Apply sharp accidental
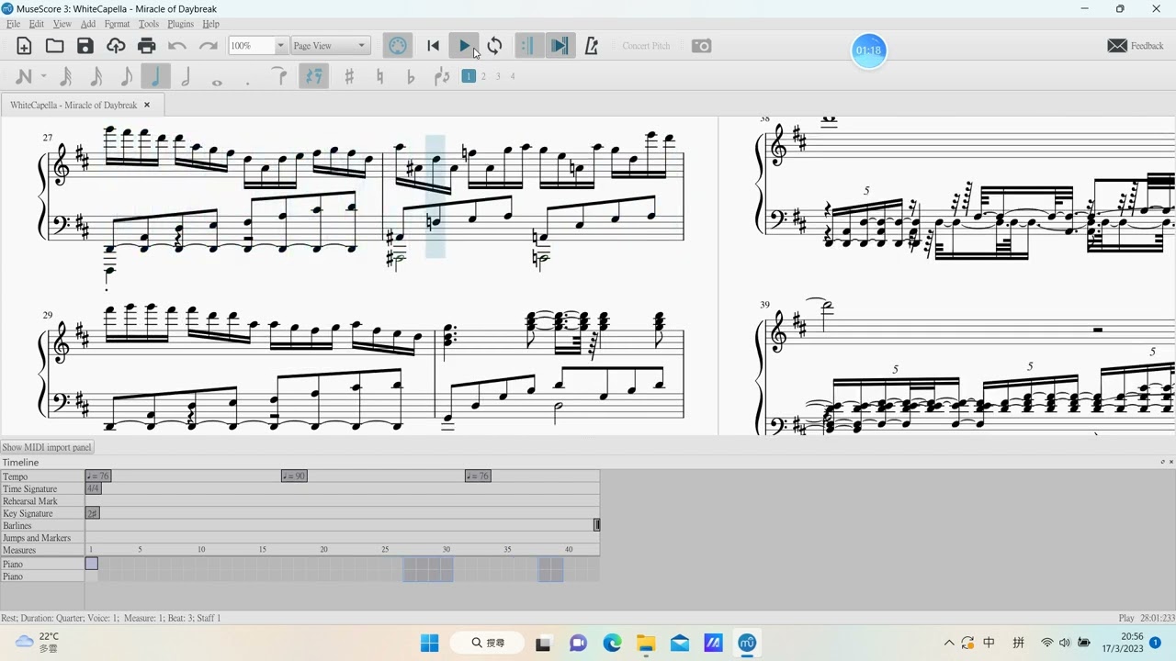The height and width of the screenshot is (661, 1176). [x=349, y=77]
